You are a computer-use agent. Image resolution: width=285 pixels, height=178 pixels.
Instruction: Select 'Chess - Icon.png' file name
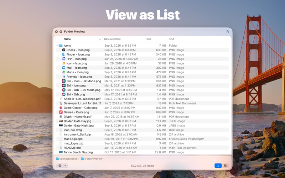coord(78,50)
